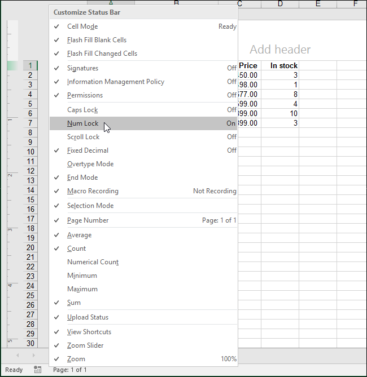Enable Scroll Lock status option
Screen dimensions: 367x377
[83, 137]
